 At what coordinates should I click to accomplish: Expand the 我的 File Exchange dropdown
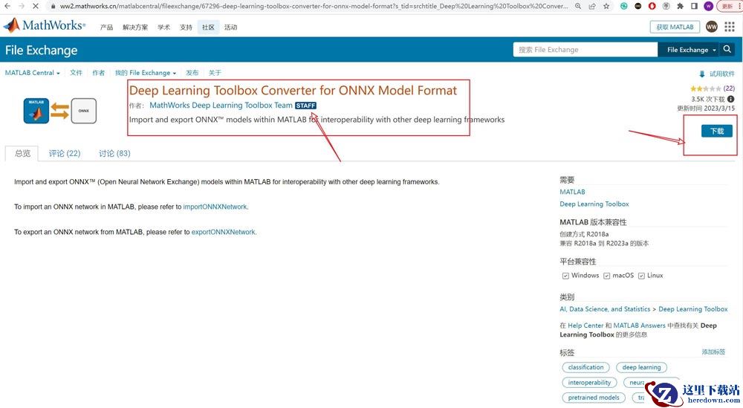pos(146,73)
